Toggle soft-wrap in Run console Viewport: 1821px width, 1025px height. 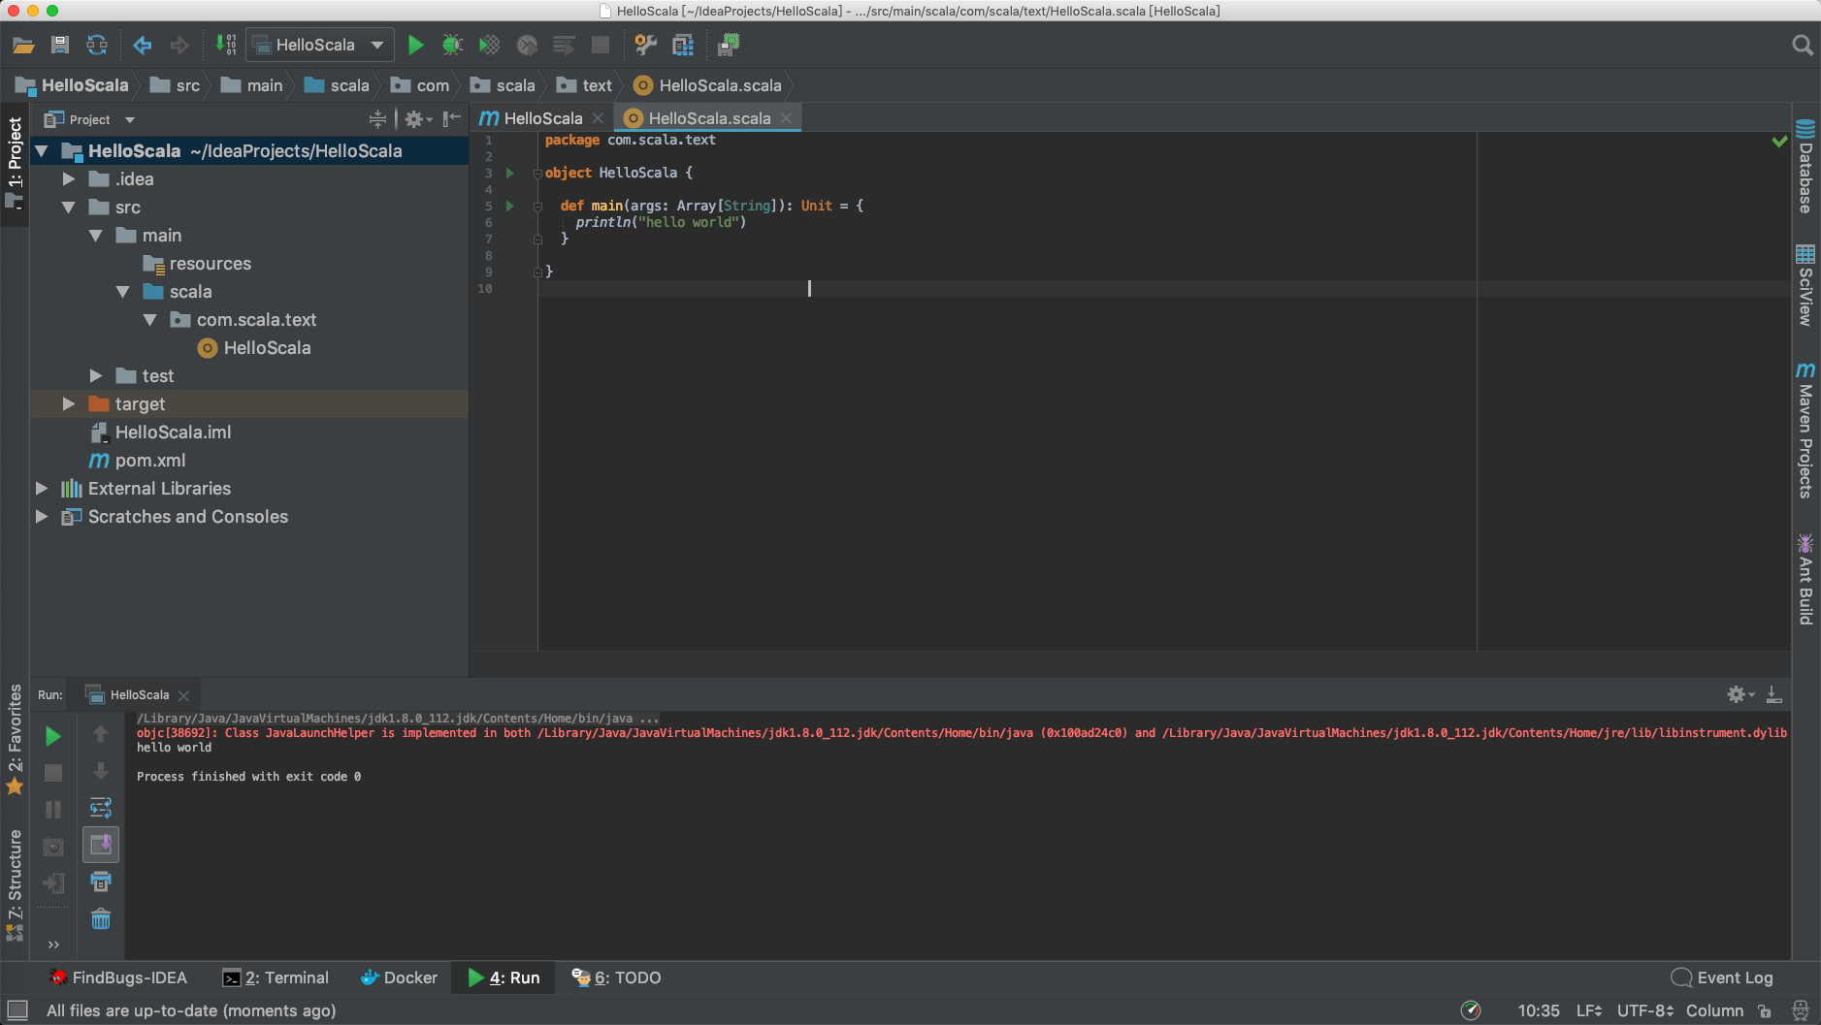[101, 808]
